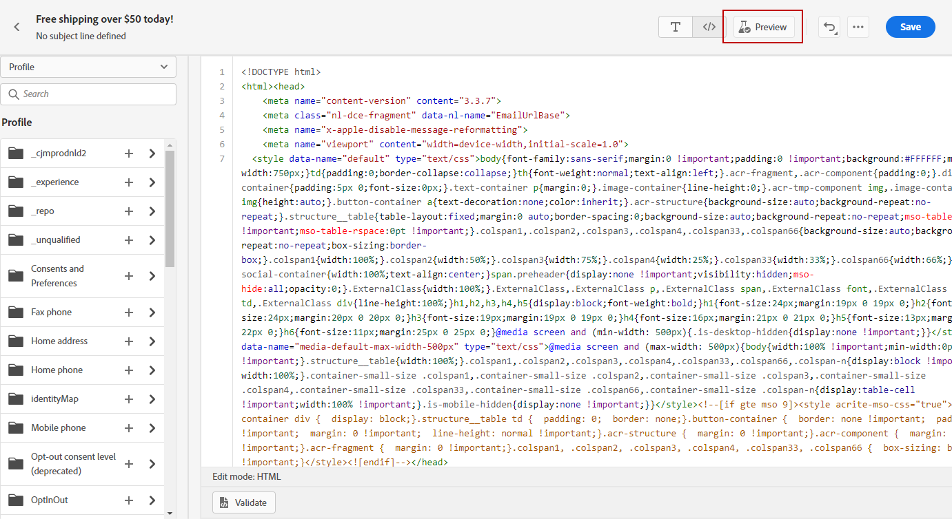Click the profile list vertical scrollbar thumb

tap(170, 209)
